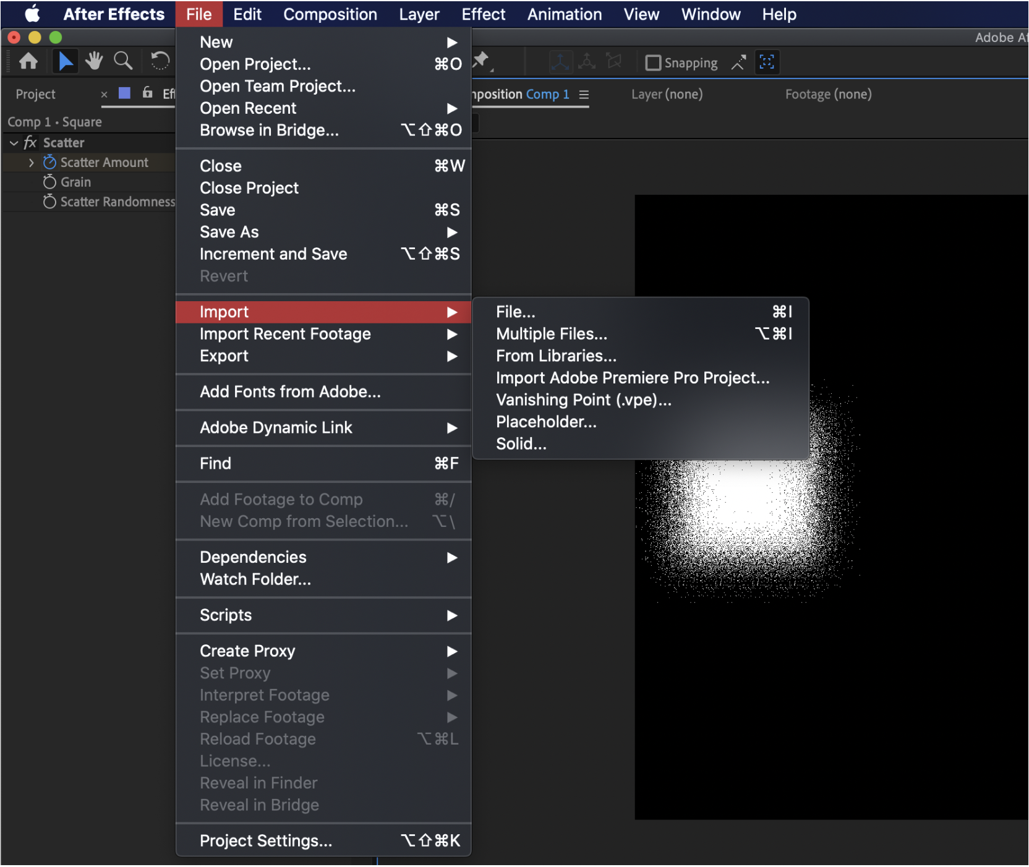Click Browse in Bridge... menu item
Screen dimensions: 1029x867
[x=323, y=130]
